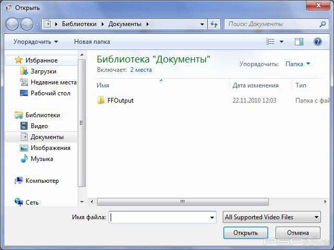Toggle the preview pane icon
334x250 pixels.
click(x=299, y=42)
